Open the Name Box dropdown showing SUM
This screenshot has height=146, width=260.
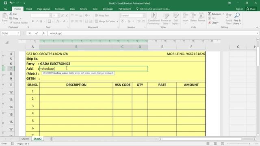pyautogui.click(x=18, y=33)
